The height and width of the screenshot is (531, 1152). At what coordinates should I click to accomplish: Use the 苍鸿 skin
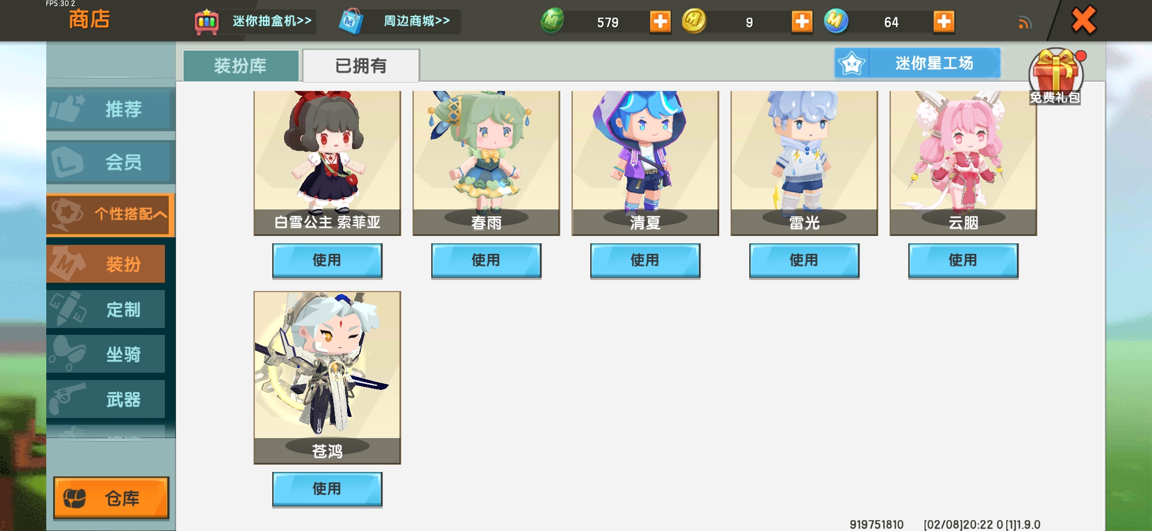coord(327,489)
